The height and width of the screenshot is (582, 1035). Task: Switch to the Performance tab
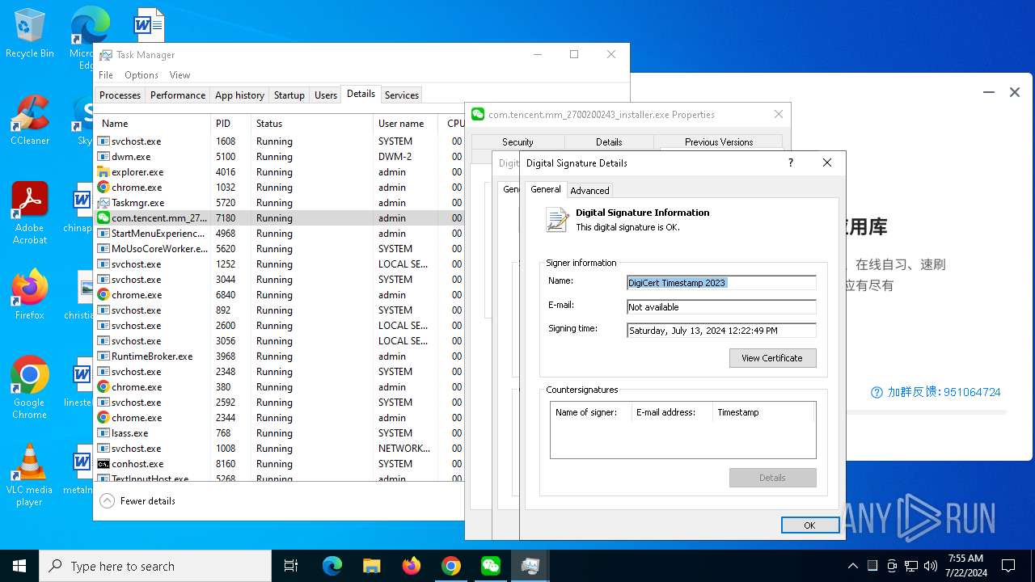pos(178,95)
